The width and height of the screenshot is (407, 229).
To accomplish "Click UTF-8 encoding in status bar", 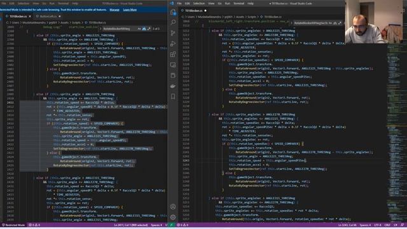I will click(377, 225).
